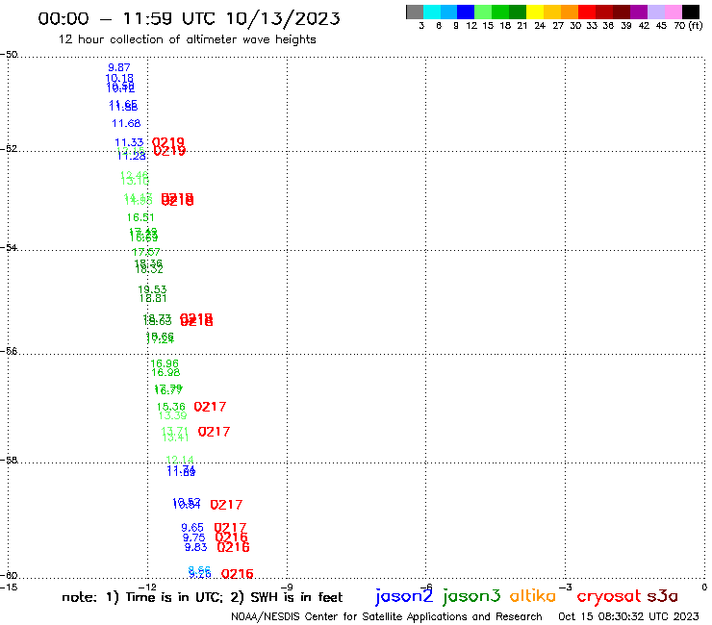Click the orange swatch in the color bar
Image resolution: width=712 pixels, height=625 pixels.
click(x=570, y=12)
